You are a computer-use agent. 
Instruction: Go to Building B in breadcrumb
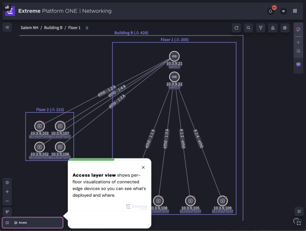click(53, 28)
